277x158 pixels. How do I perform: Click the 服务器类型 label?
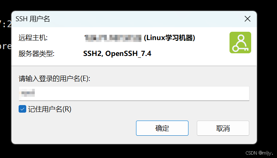[36, 54]
